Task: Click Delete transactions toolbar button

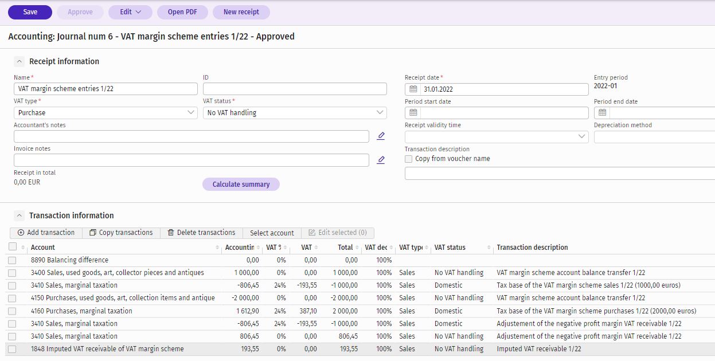Action: click(201, 233)
